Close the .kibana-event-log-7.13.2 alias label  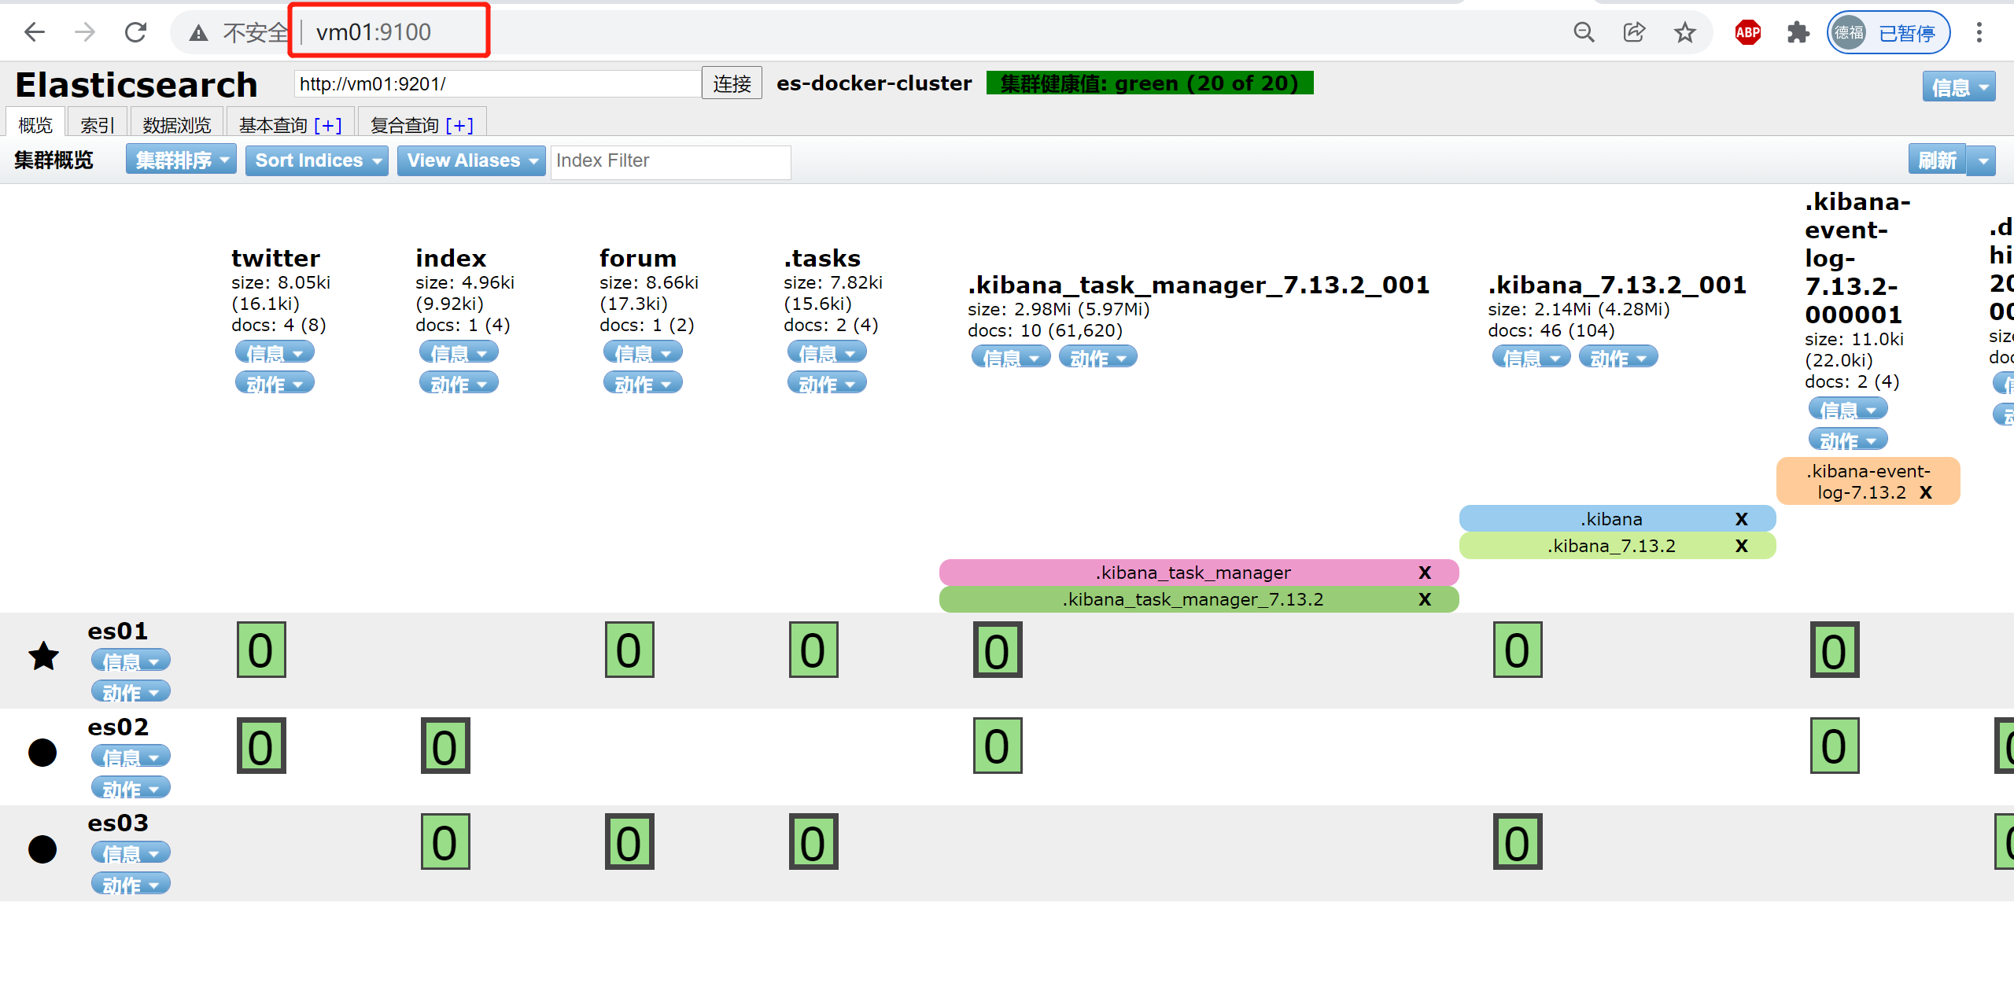(1926, 492)
